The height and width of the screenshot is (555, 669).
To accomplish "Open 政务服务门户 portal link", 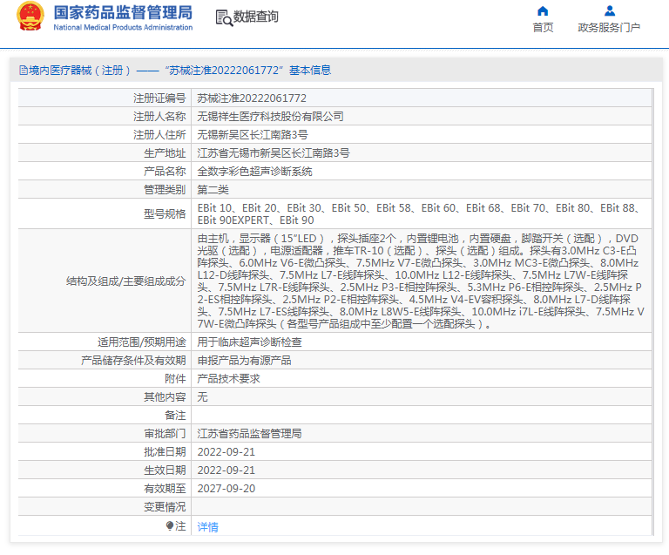I will click(x=609, y=27).
